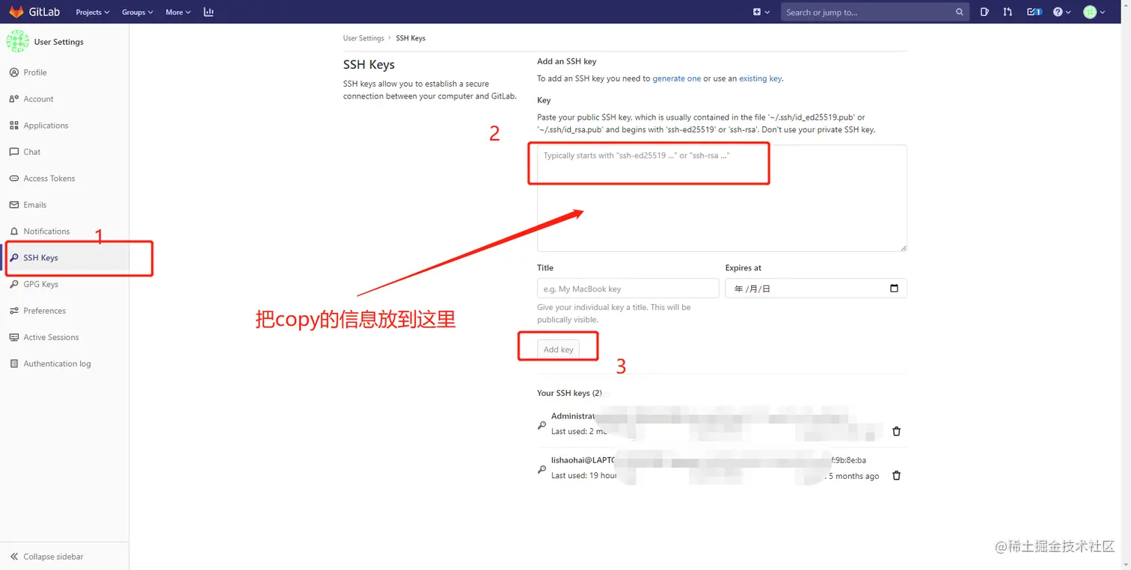The height and width of the screenshot is (570, 1131).
Task: Click the Authentication log list icon
Action: (x=13, y=364)
